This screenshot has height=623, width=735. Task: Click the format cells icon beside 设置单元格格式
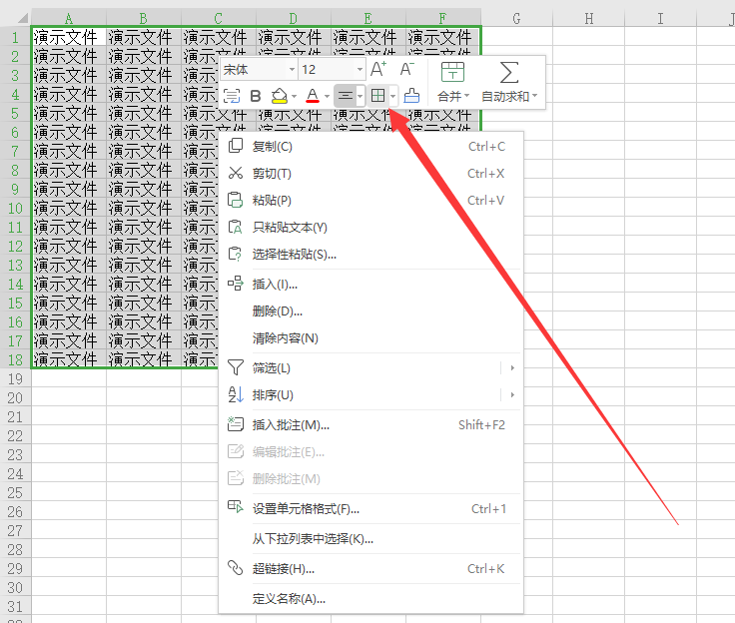236,507
